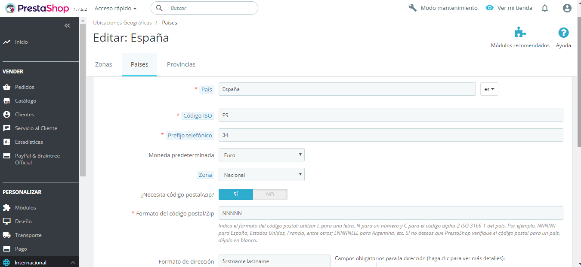Collapse the Internacional menu chevron

(x=73, y=263)
